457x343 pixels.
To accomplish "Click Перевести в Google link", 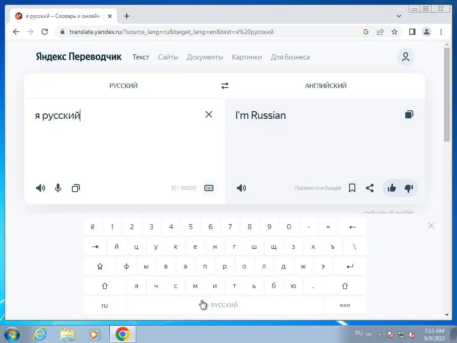I will coord(318,188).
